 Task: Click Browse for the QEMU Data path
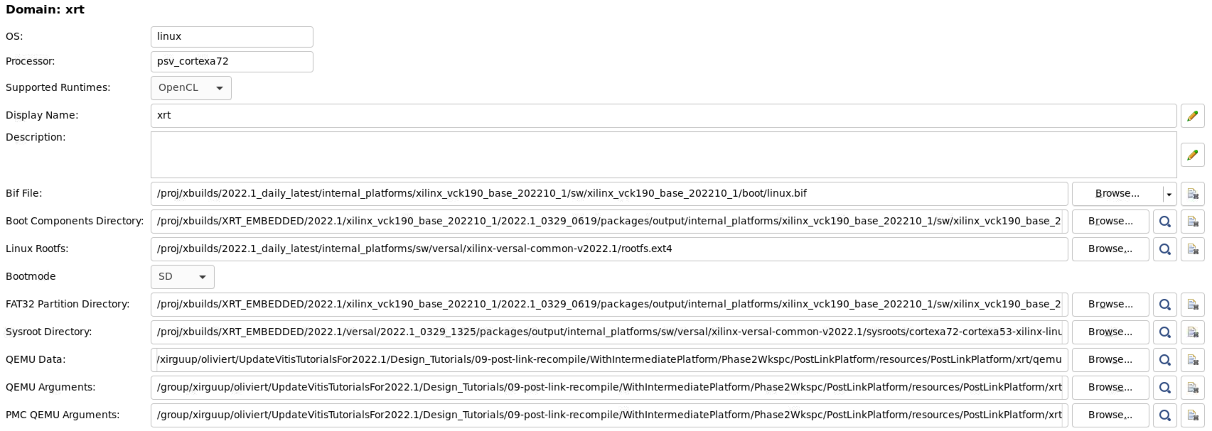[x=1110, y=360]
